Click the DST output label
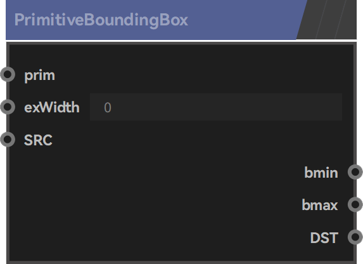 pyautogui.click(x=324, y=237)
